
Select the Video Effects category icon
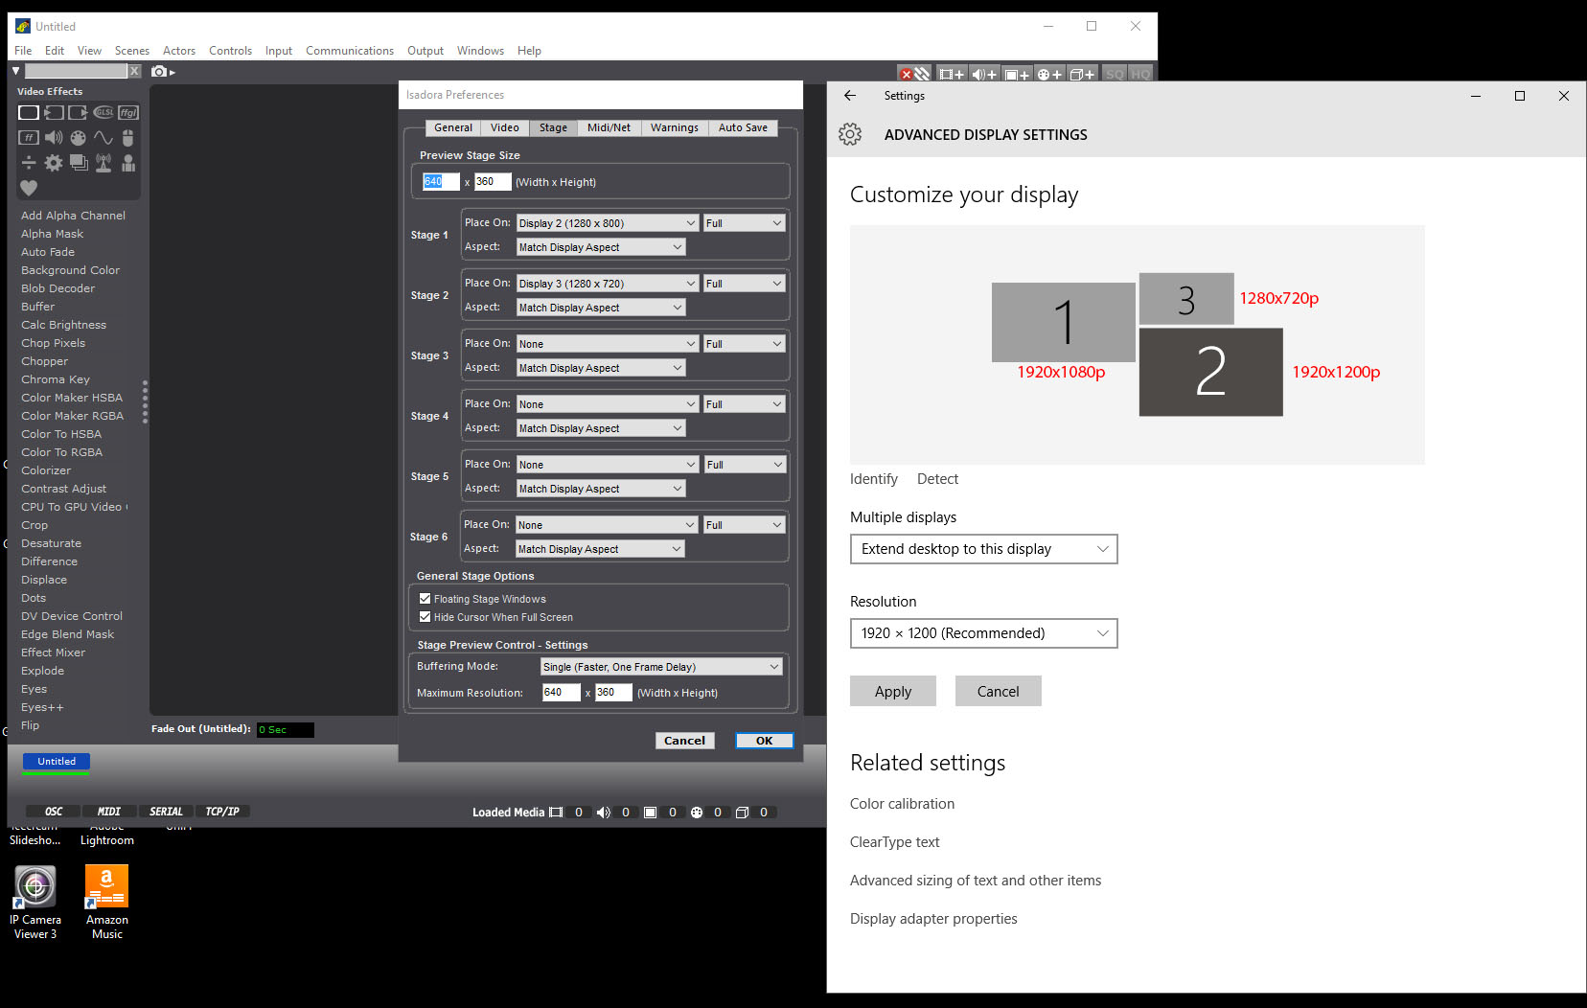tap(29, 113)
